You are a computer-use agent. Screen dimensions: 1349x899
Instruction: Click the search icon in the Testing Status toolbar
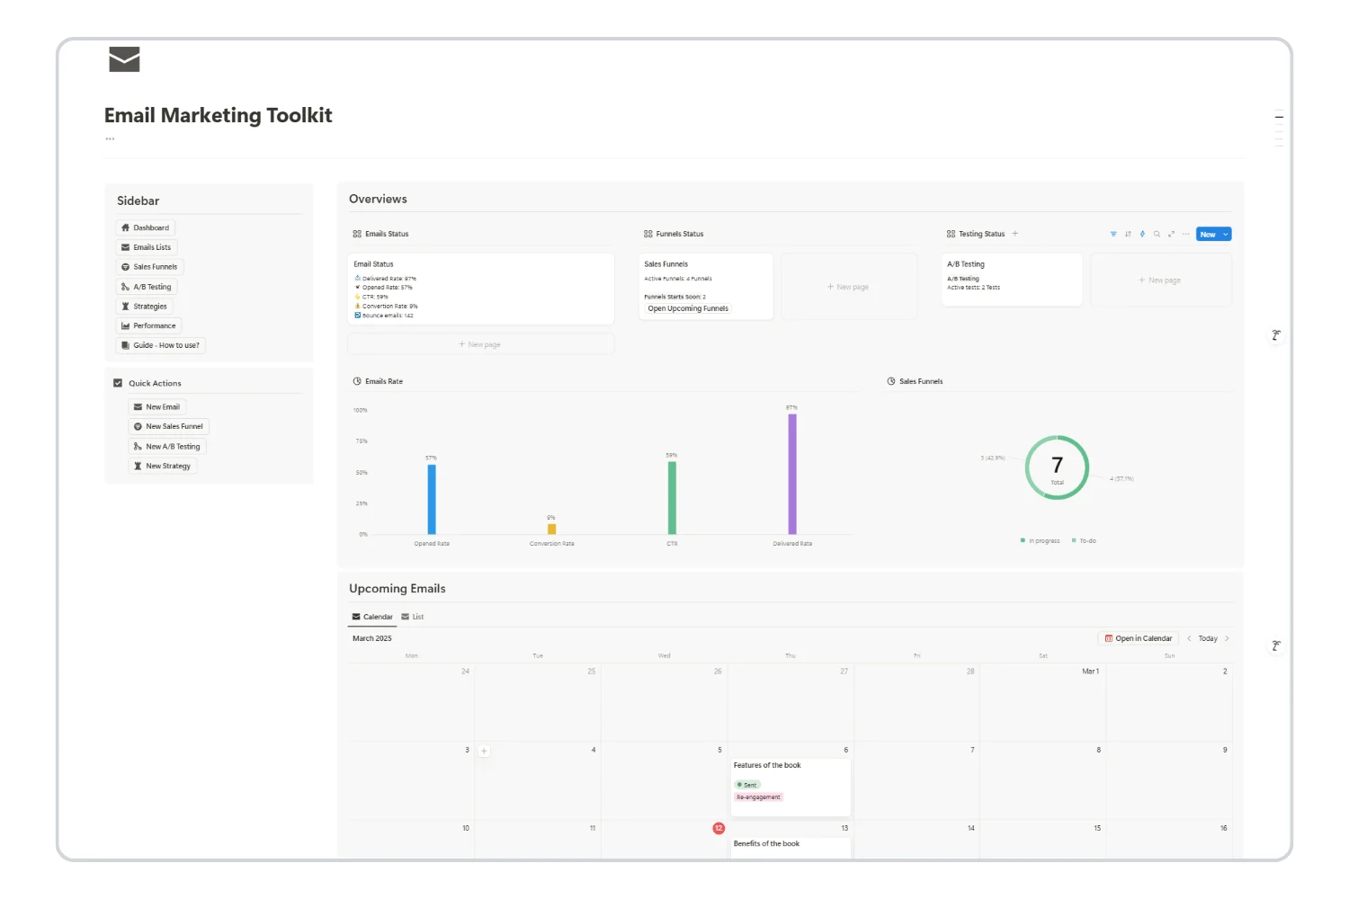tap(1157, 234)
